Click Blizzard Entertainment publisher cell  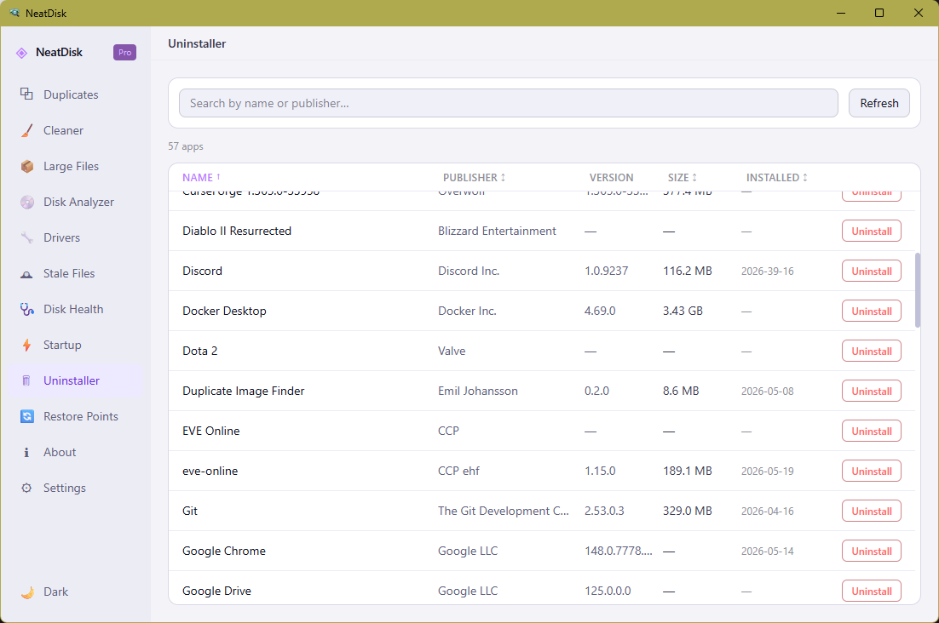click(497, 231)
